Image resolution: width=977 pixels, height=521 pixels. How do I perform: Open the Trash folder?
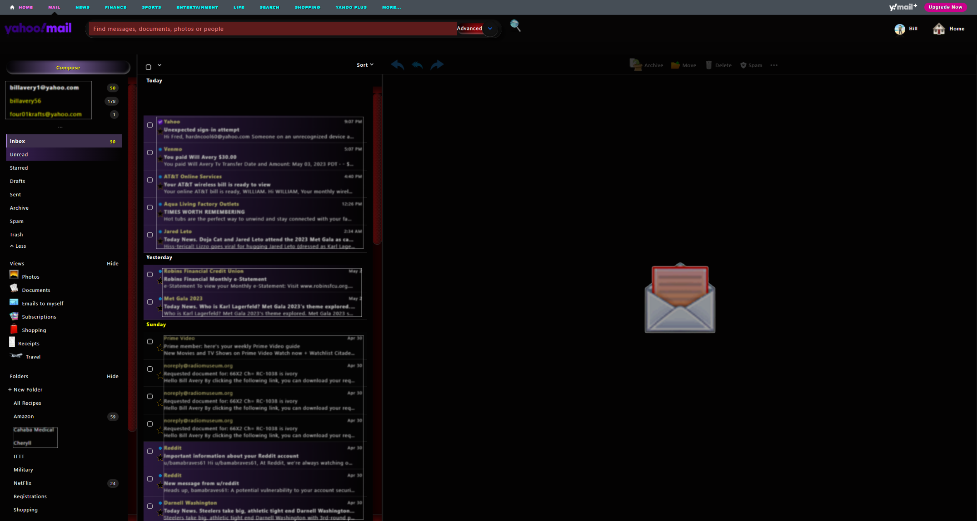pos(16,234)
